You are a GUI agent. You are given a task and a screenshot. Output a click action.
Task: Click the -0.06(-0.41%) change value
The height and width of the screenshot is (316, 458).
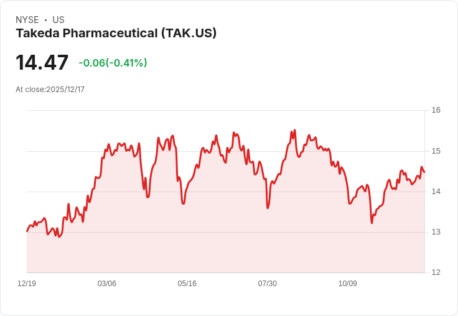pos(113,63)
